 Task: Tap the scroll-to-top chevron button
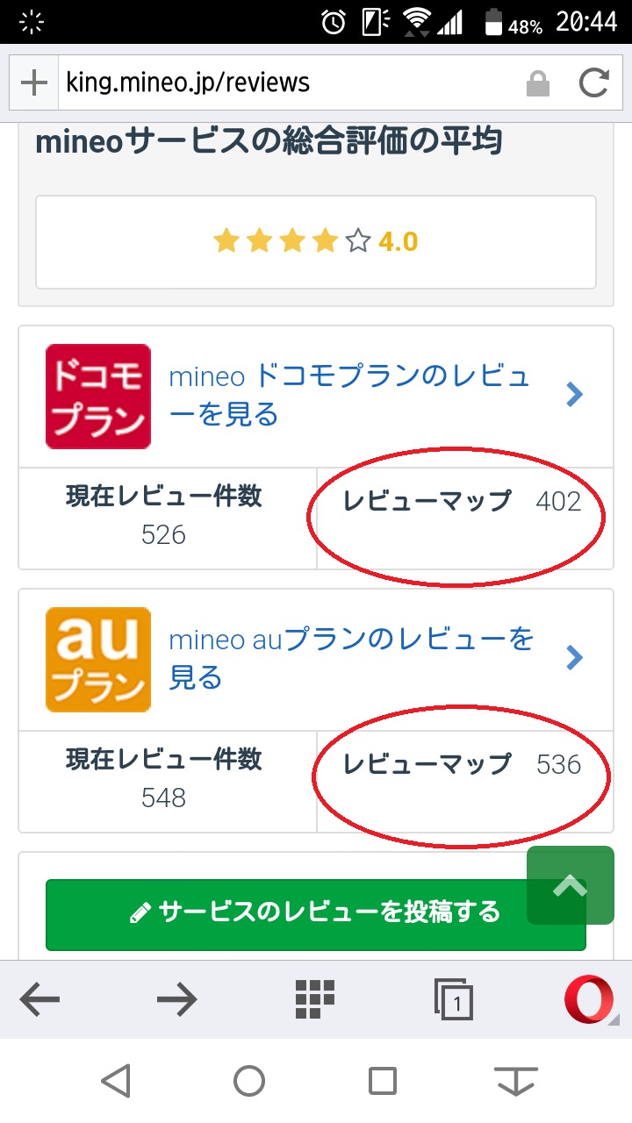(571, 885)
